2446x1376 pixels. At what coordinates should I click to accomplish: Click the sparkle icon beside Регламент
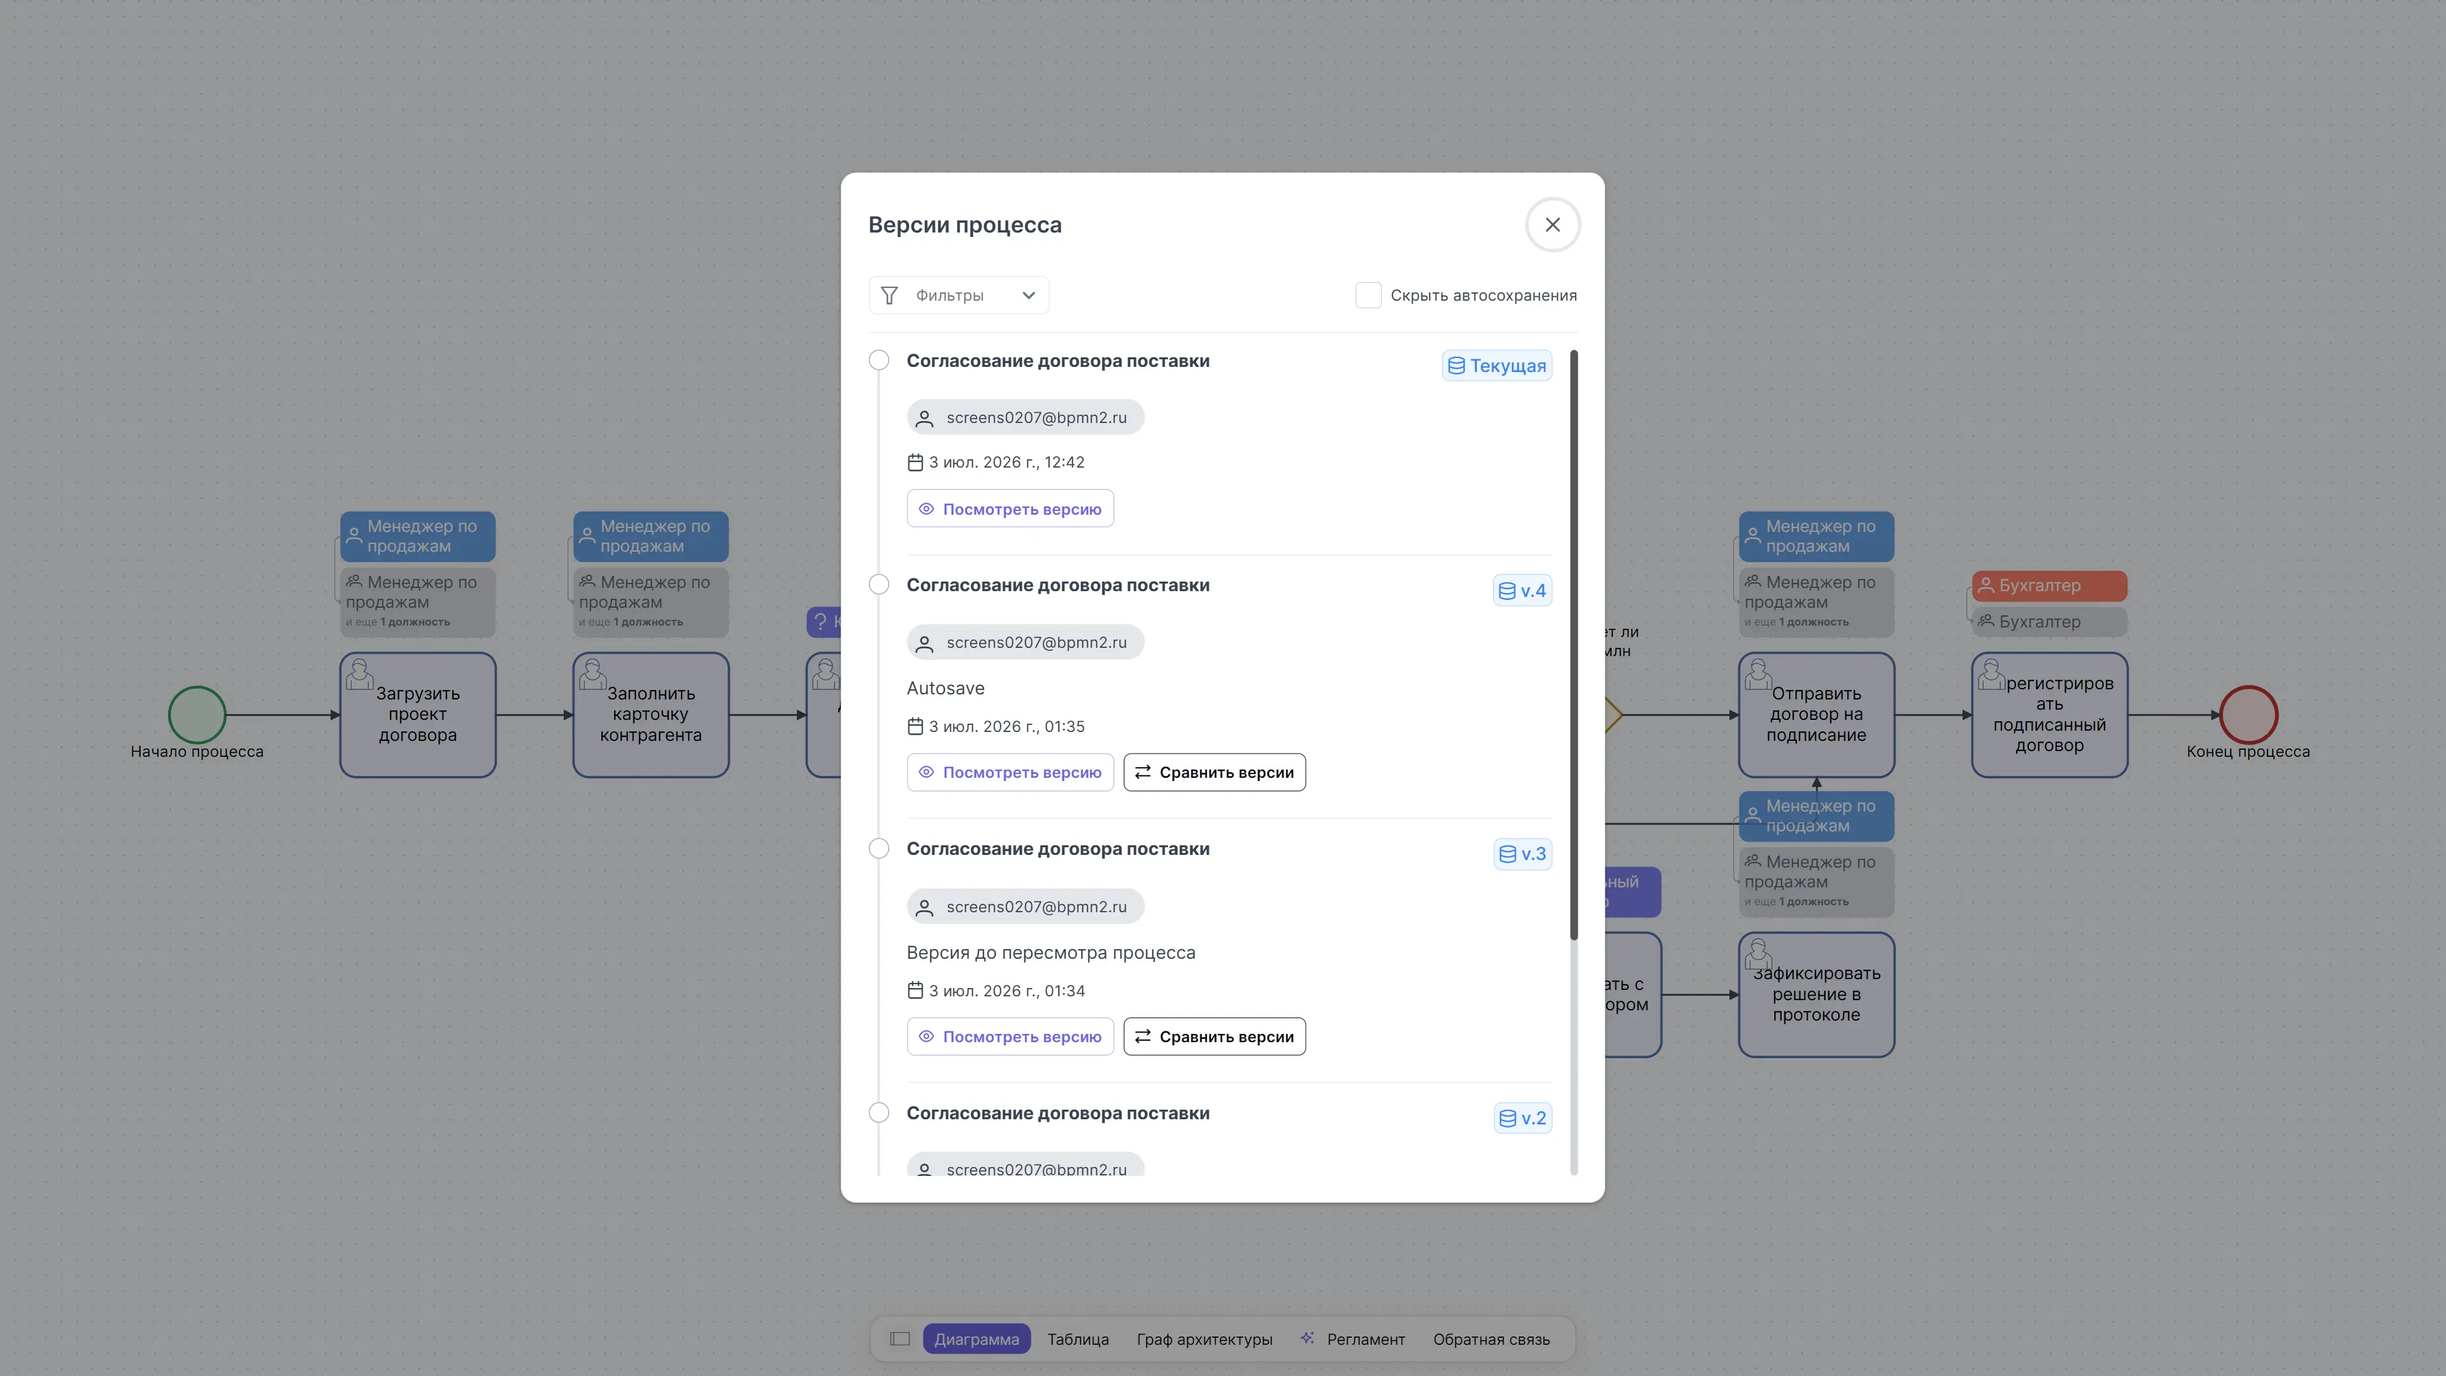(x=1308, y=1338)
